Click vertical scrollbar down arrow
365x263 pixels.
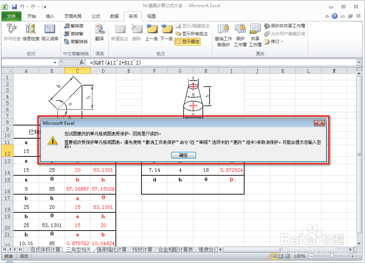(x=359, y=243)
